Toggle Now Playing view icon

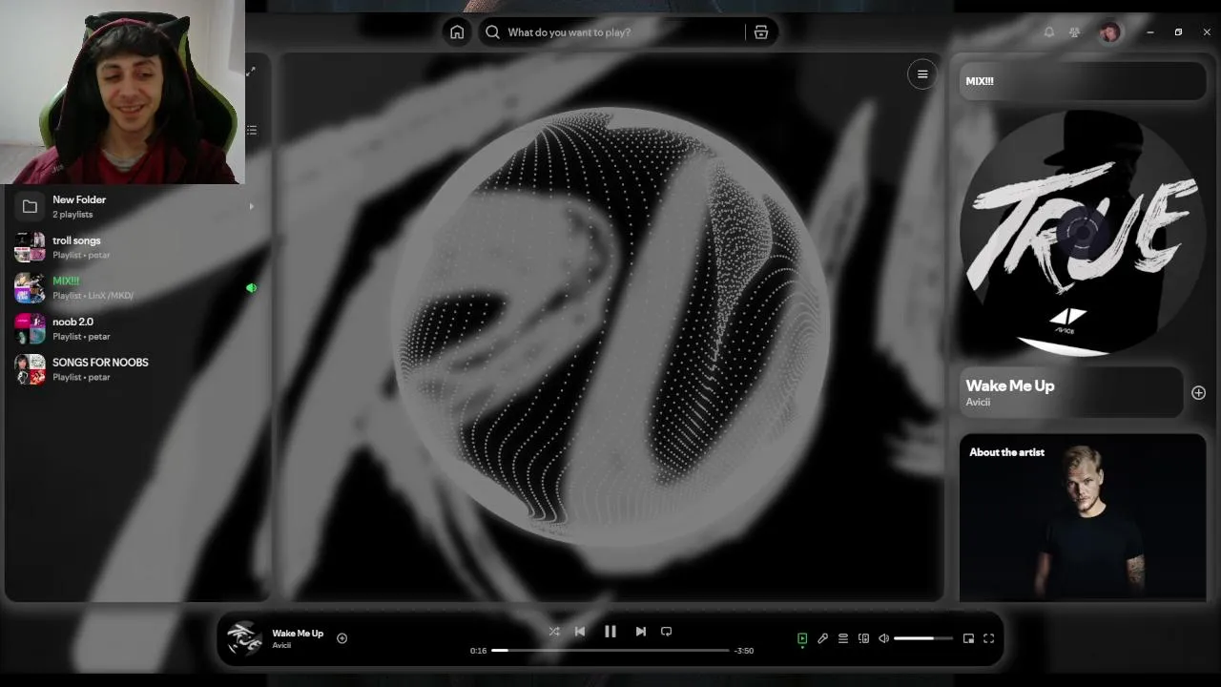click(802, 638)
